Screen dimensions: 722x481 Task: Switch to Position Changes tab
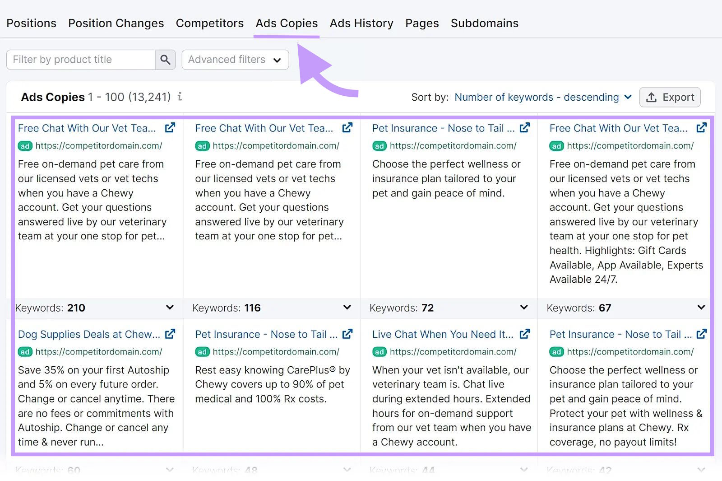[116, 23]
